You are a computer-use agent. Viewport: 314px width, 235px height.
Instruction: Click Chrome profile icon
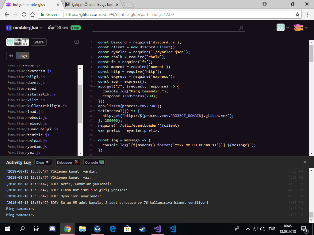point(265,4)
